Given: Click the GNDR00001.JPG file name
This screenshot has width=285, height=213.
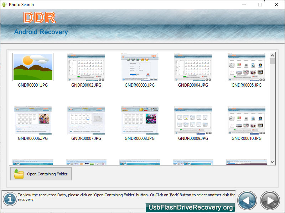Looking at the screenshot, I should tap(33, 85).
